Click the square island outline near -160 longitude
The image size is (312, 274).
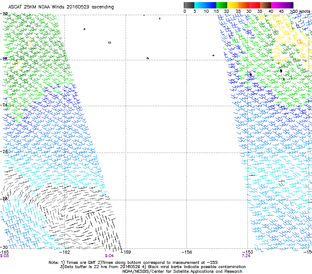[x=110, y=43]
